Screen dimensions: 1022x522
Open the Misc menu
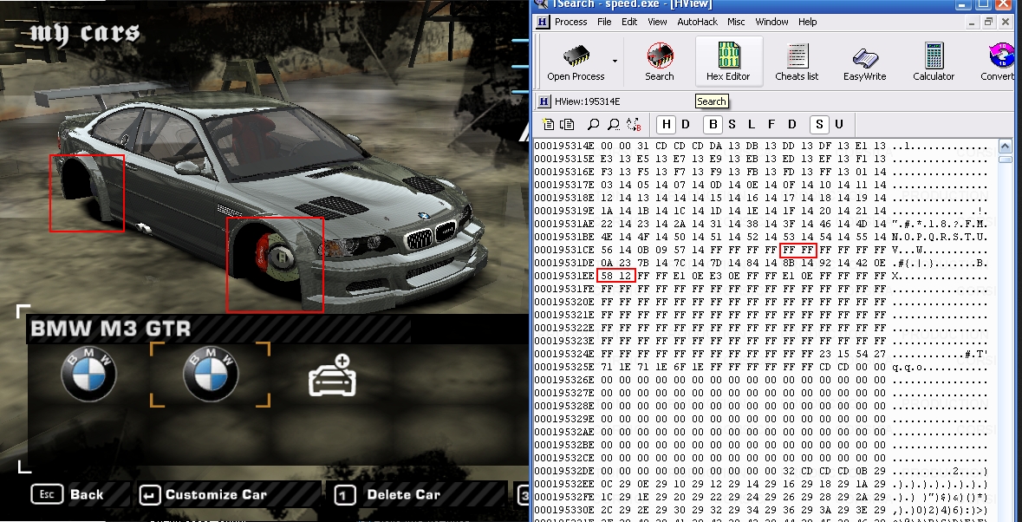736,22
